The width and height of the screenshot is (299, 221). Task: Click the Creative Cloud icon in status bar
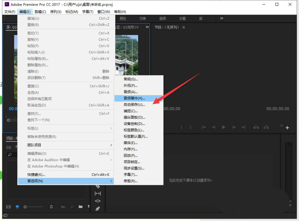5,215
